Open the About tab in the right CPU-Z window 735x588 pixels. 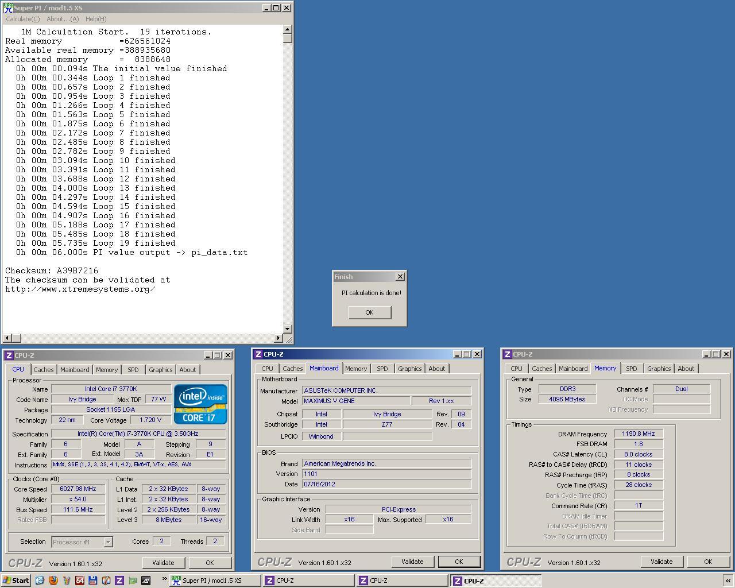tap(686, 369)
